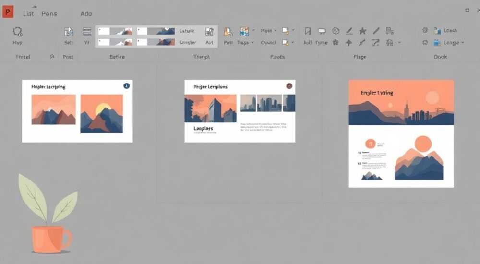
Task: Open the Lidt ribbon tab
Action: point(28,14)
